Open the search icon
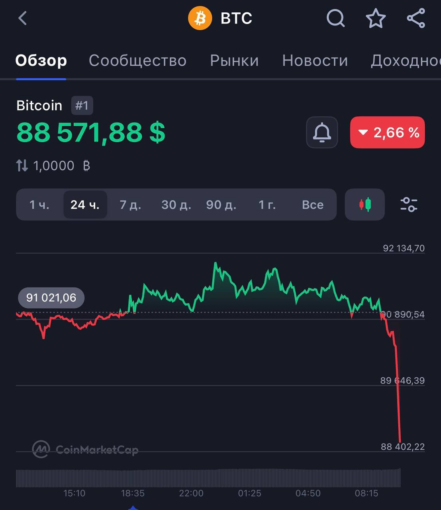 [335, 18]
